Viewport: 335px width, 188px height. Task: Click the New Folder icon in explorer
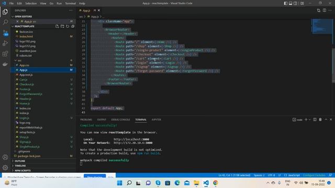62,26
